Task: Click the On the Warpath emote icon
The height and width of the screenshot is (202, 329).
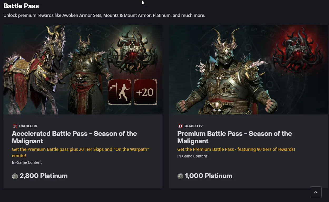Action: (x=120, y=92)
